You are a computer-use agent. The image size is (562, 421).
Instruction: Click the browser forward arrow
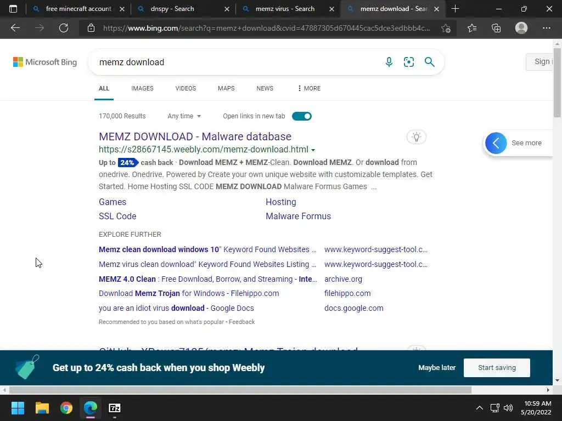[x=40, y=28]
